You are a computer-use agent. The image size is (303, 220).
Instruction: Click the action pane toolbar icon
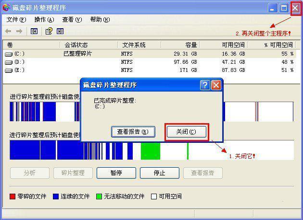click(x=60, y=31)
